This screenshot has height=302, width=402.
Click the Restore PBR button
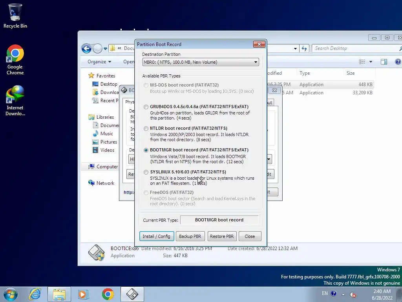222,236
